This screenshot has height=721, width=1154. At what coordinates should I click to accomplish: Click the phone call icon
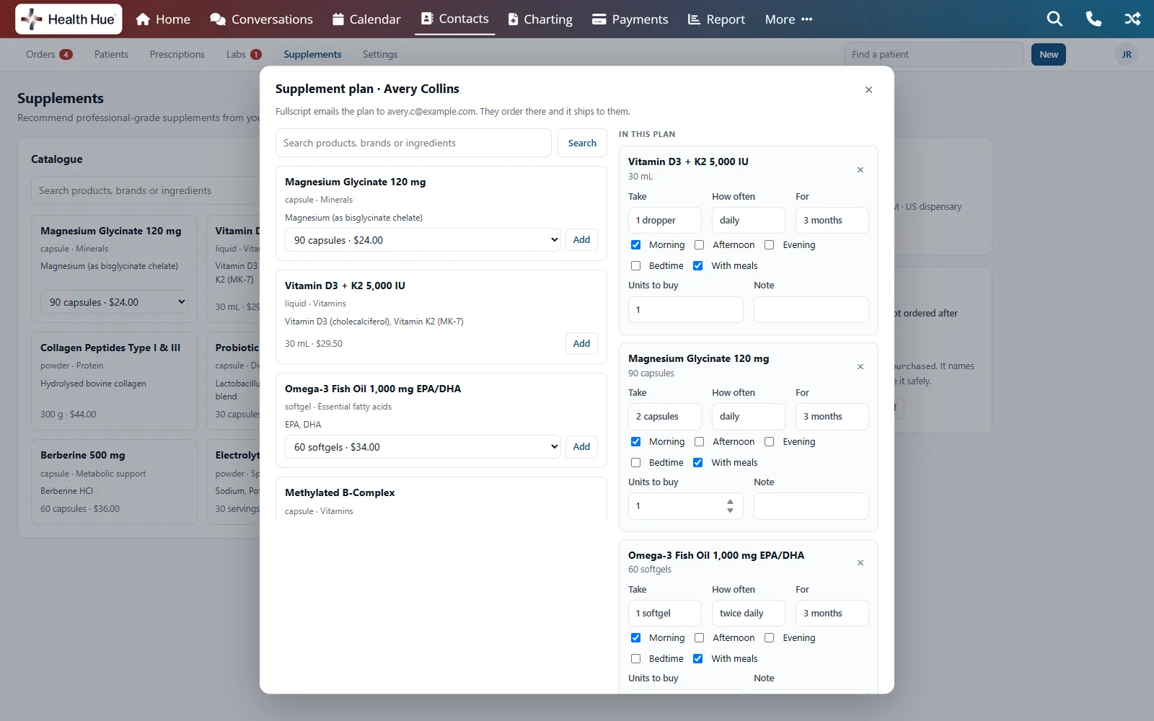[x=1093, y=19]
